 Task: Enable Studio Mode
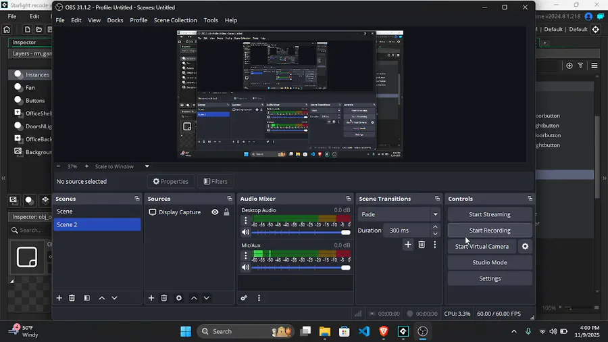pos(490,262)
